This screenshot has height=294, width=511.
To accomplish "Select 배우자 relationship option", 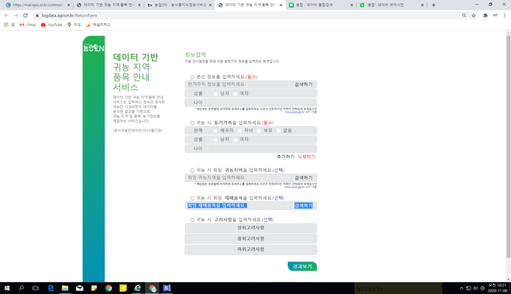I will click(216, 131).
